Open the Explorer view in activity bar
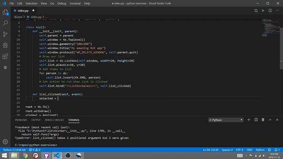 pos(5,12)
